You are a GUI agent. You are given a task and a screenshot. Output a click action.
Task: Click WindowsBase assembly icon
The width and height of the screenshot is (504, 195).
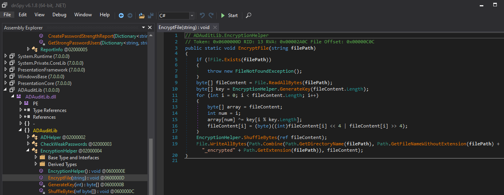tap(12, 76)
